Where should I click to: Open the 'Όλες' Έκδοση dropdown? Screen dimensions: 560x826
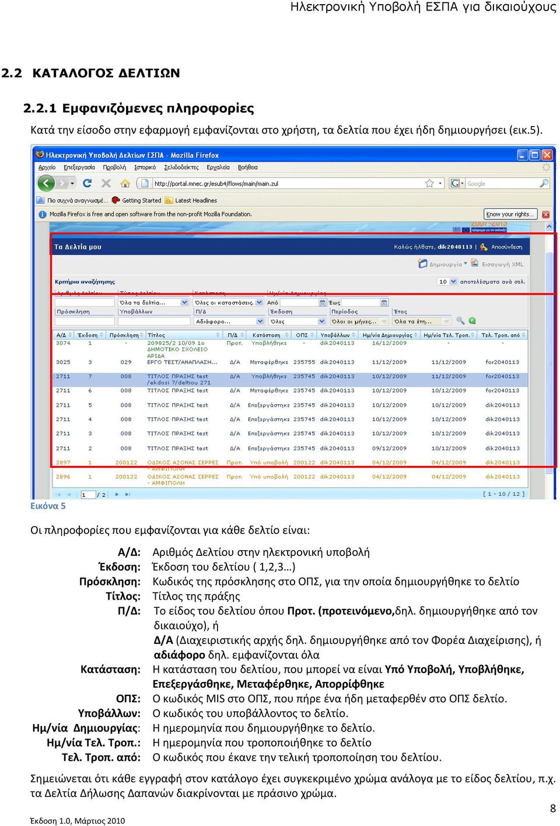(x=297, y=321)
